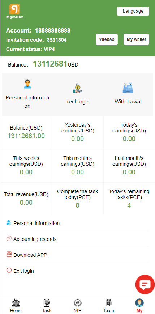Click the Mgmfilm logo icon
This screenshot has width=155, height=314.
[x=14, y=9]
